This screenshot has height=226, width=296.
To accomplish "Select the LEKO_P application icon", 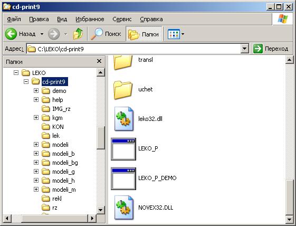I will pyautogui.click(x=123, y=149).
